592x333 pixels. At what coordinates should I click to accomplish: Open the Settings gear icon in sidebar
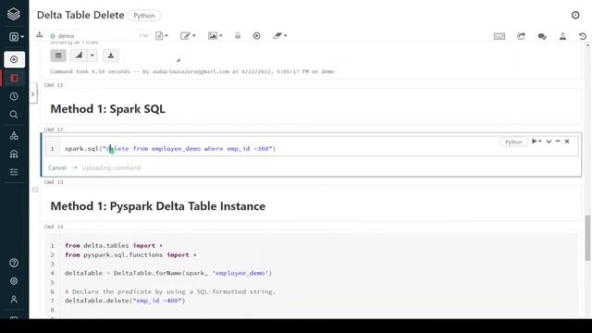pos(14,281)
